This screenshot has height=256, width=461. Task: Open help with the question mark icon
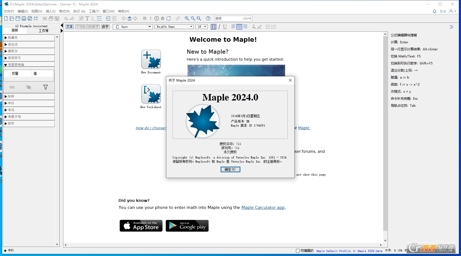[208, 18]
